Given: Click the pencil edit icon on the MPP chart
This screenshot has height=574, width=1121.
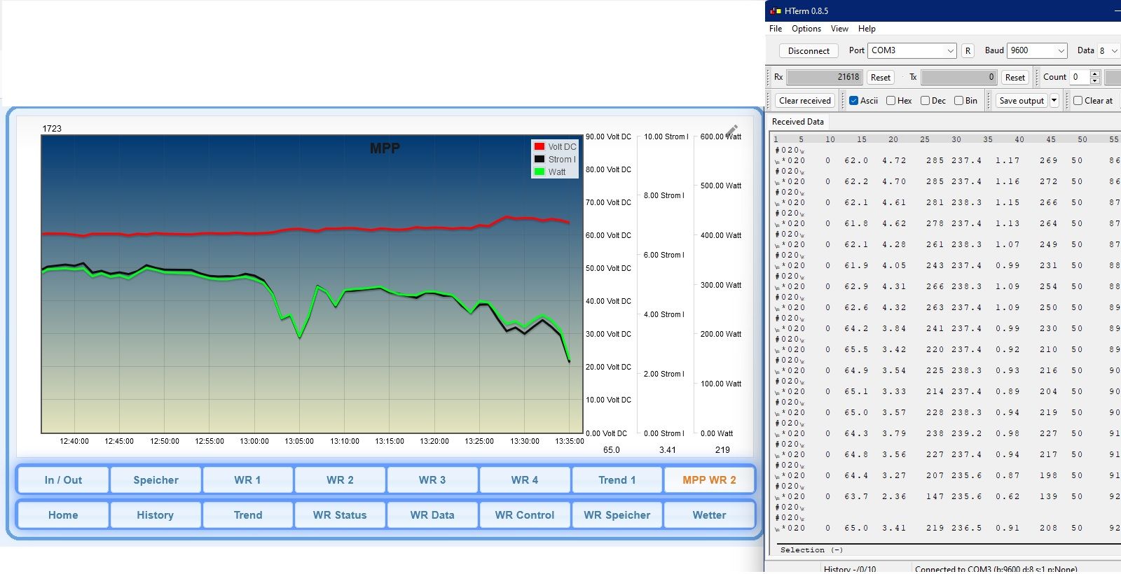Looking at the screenshot, I should tap(731, 131).
